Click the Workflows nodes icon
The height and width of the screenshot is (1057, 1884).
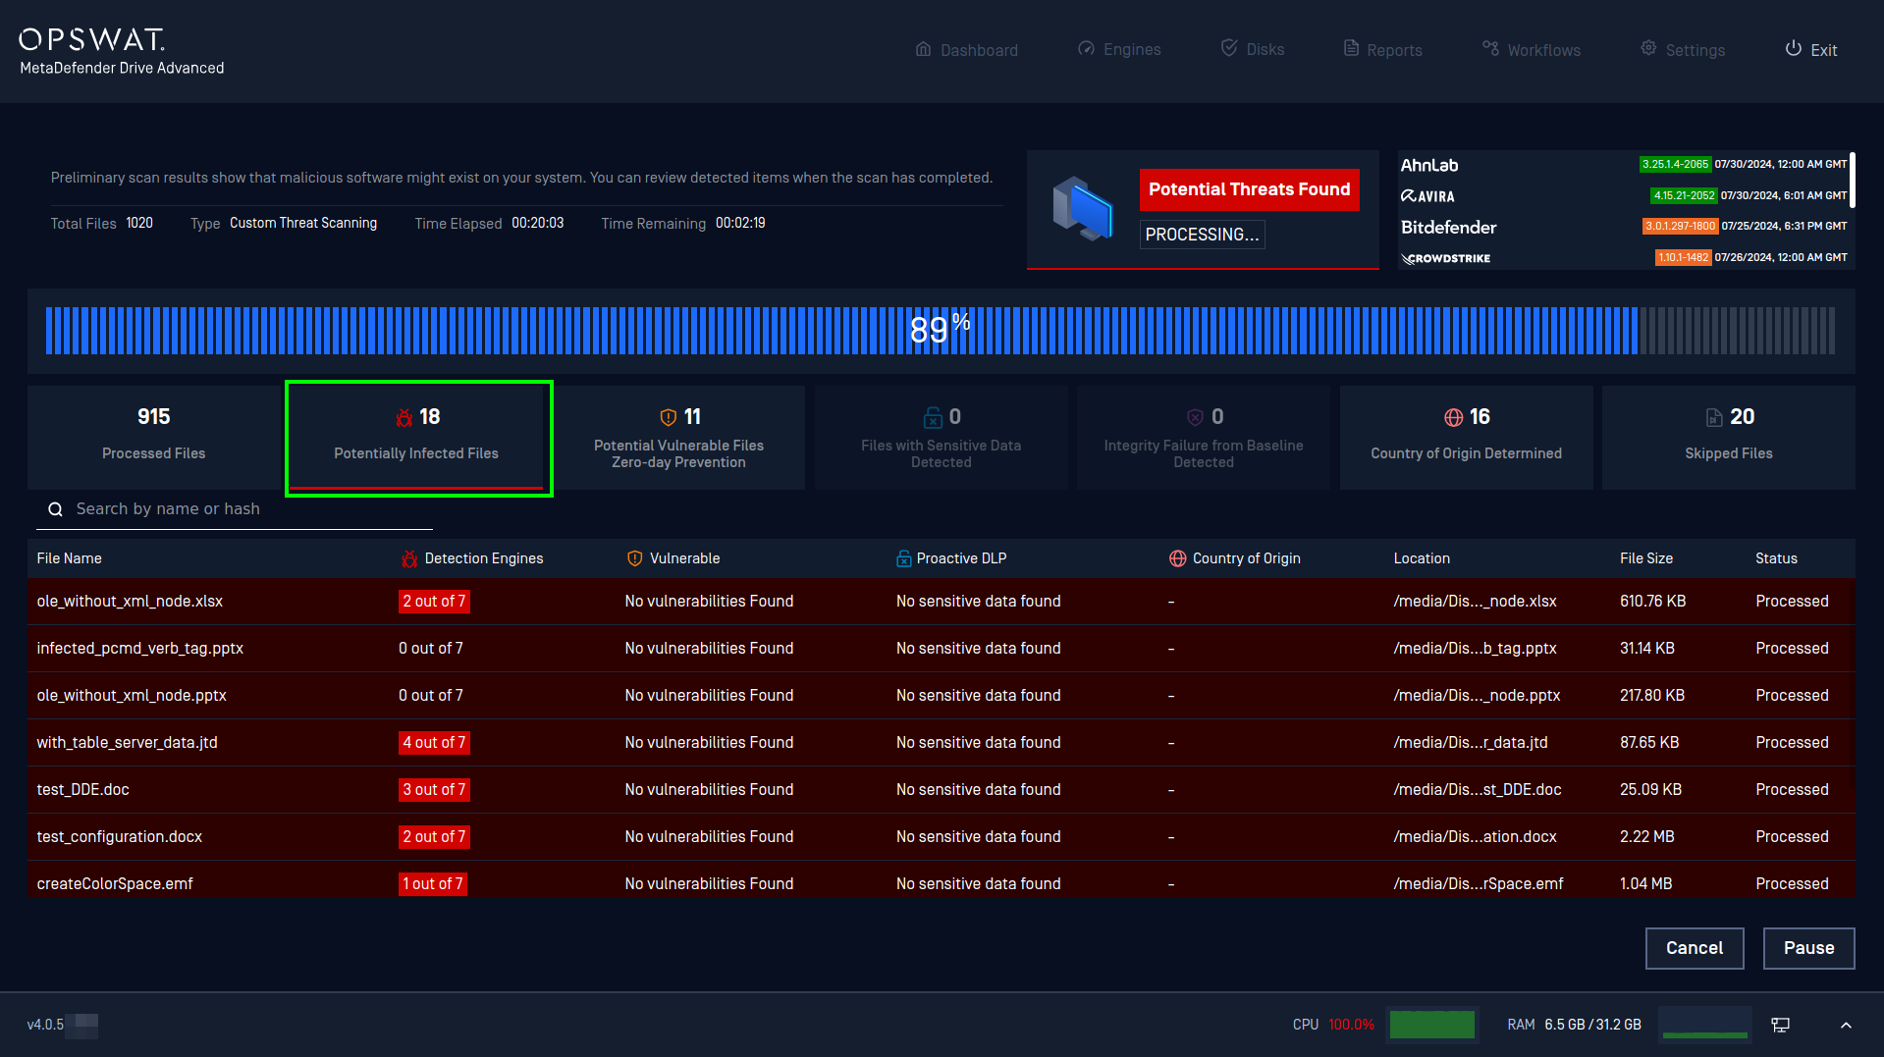[1490, 48]
